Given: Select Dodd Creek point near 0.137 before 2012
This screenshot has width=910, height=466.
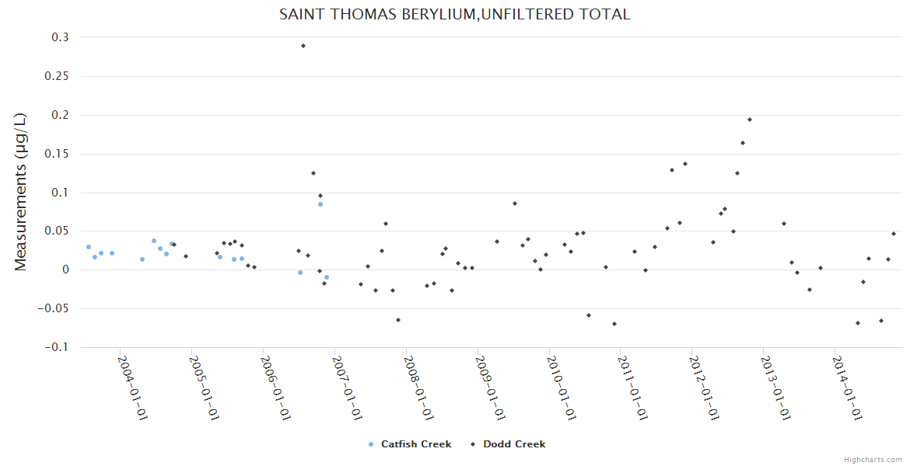Looking at the screenshot, I should point(685,164).
